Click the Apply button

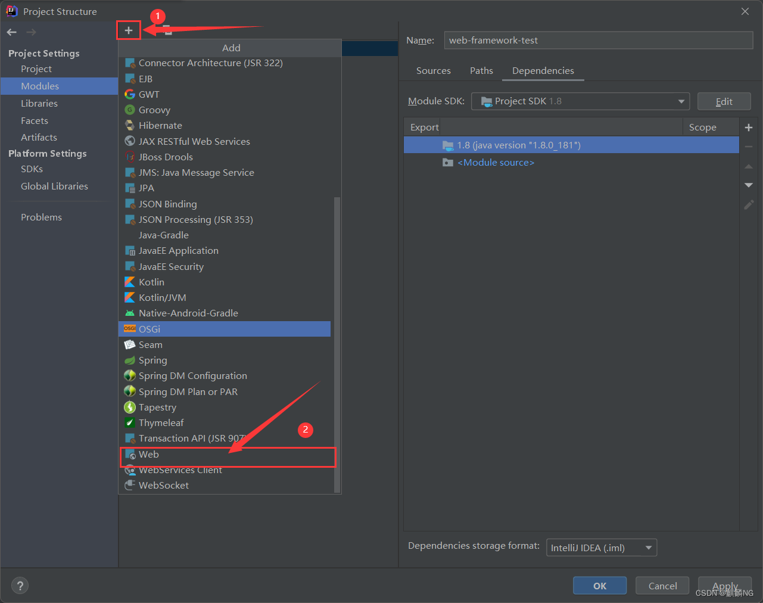point(725,586)
